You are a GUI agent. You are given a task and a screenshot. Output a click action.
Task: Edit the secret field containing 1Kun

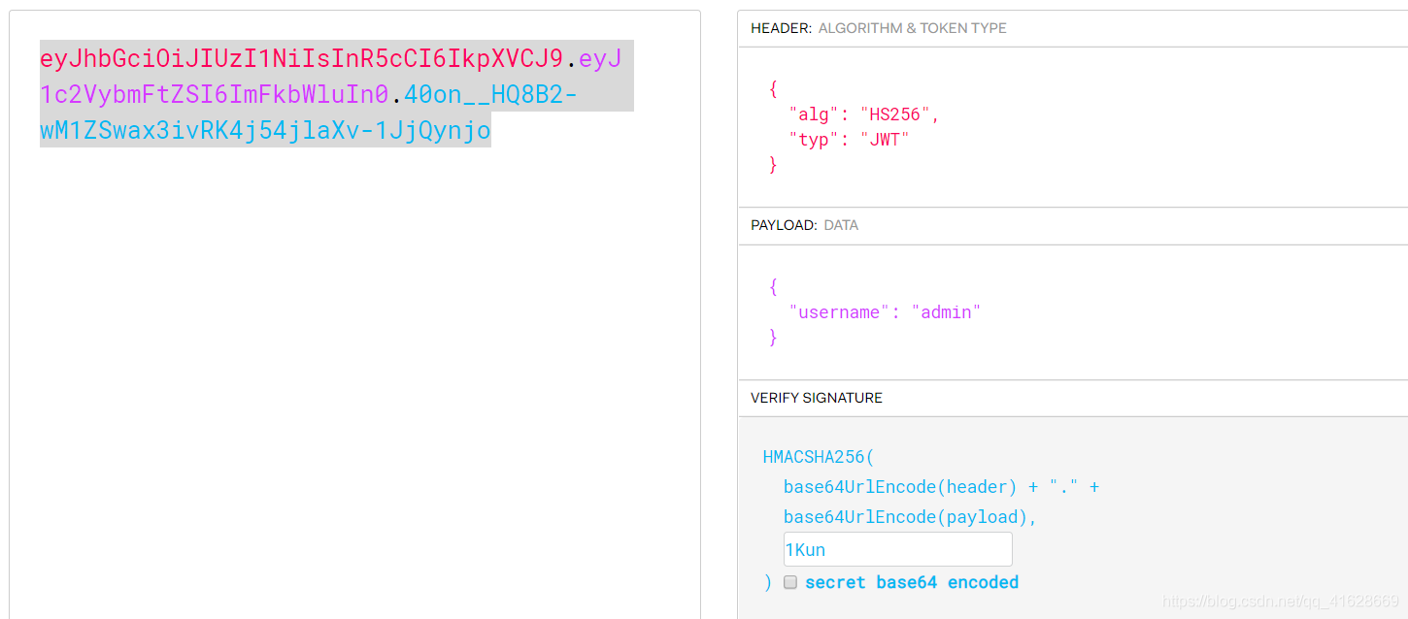point(898,549)
